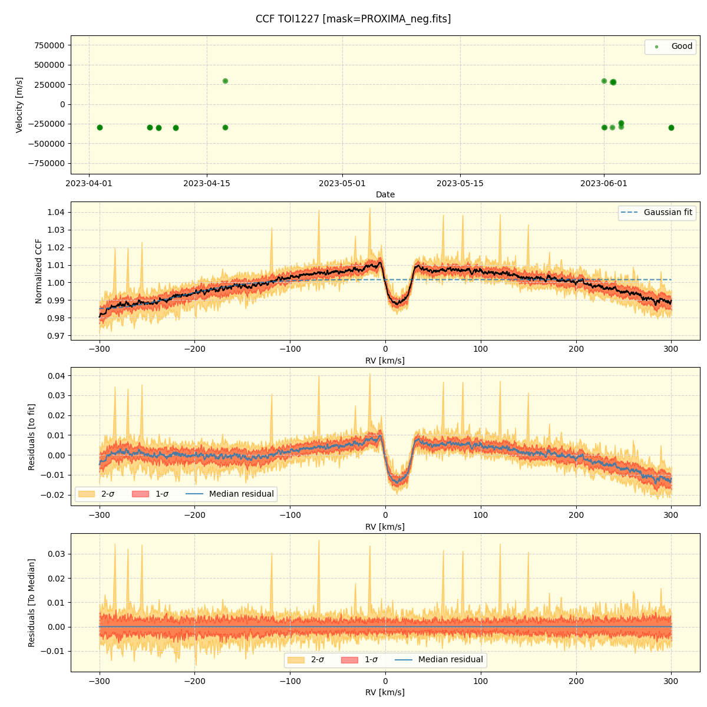The image size is (707, 707).
Task: Click the '300' tick label under bottom plot
Action: pyautogui.click(x=671, y=681)
